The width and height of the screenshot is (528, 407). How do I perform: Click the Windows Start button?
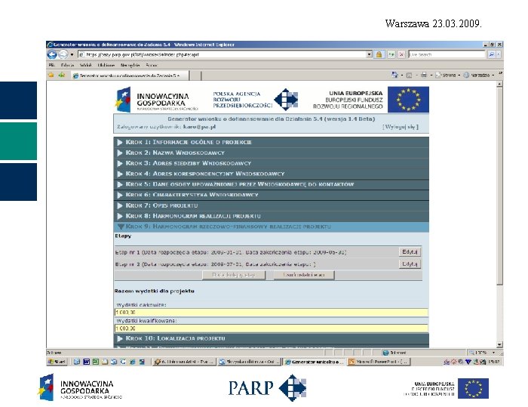coord(57,362)
